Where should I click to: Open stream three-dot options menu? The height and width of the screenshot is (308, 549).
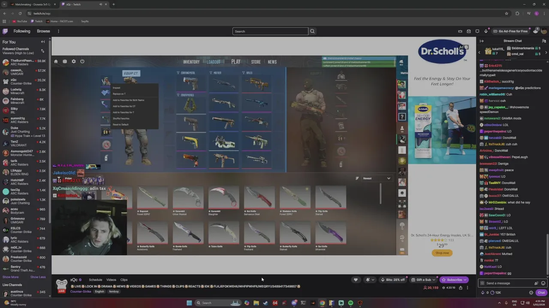click(468, 287)
